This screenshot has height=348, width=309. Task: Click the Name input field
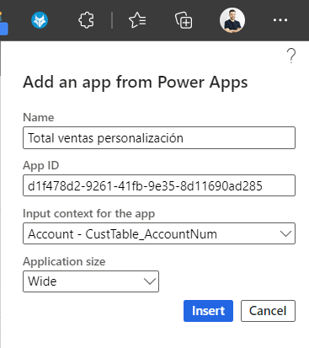(x=159, y=138)
